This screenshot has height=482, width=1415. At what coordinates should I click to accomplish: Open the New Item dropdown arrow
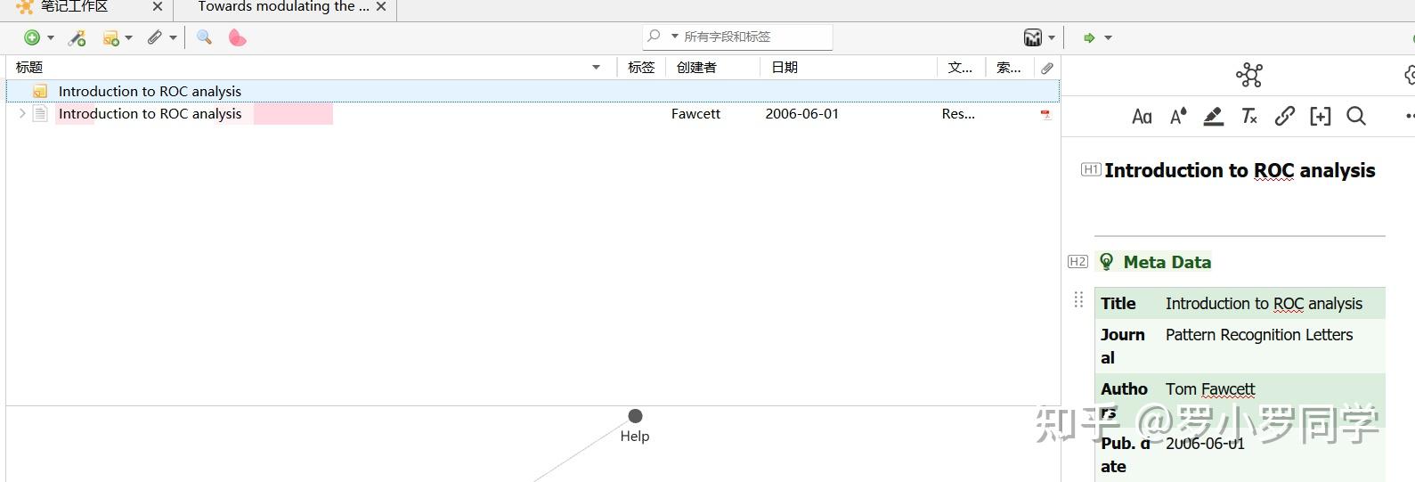click(x=51, y=37)
